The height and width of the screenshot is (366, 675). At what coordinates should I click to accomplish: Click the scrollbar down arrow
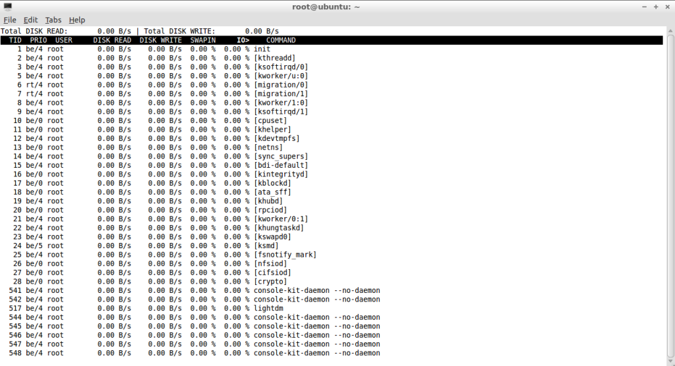tap(670, 362)
